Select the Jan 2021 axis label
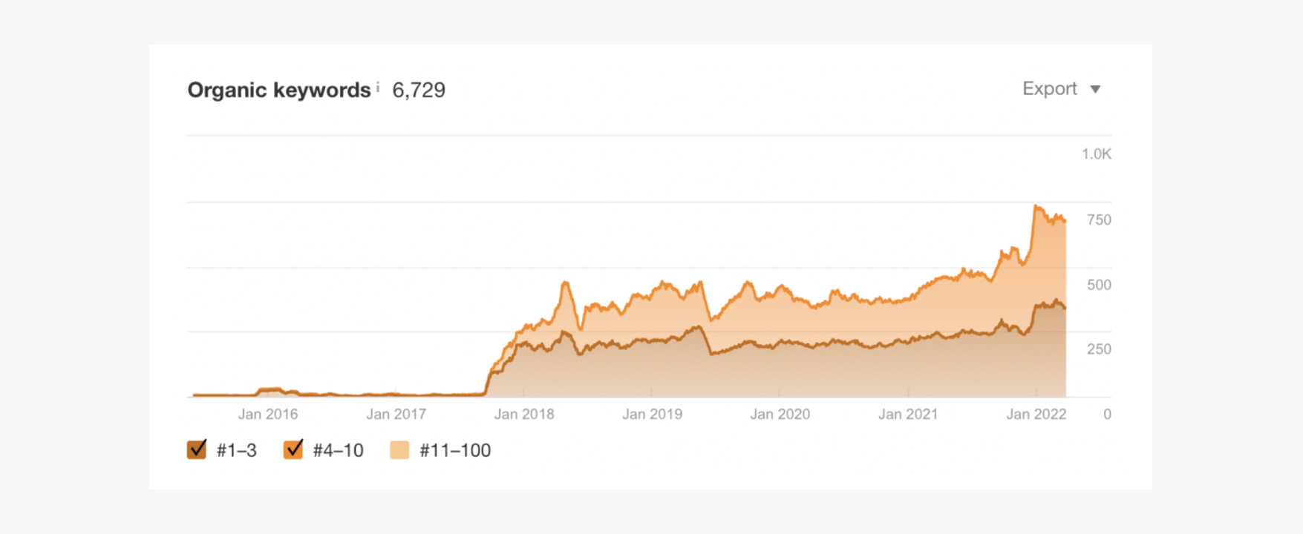 908,414
